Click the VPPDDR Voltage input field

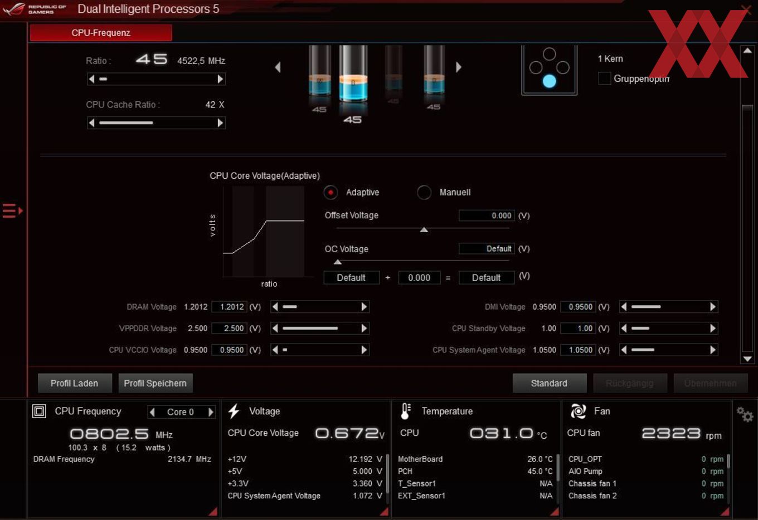pyautogui.click(x=229, y=328)
